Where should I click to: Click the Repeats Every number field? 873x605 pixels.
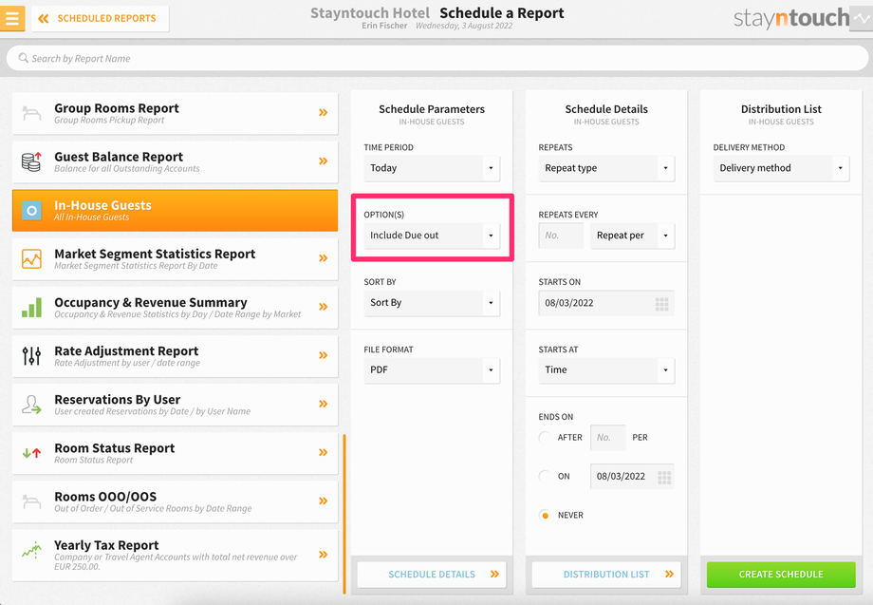click(x=561, y=236)
